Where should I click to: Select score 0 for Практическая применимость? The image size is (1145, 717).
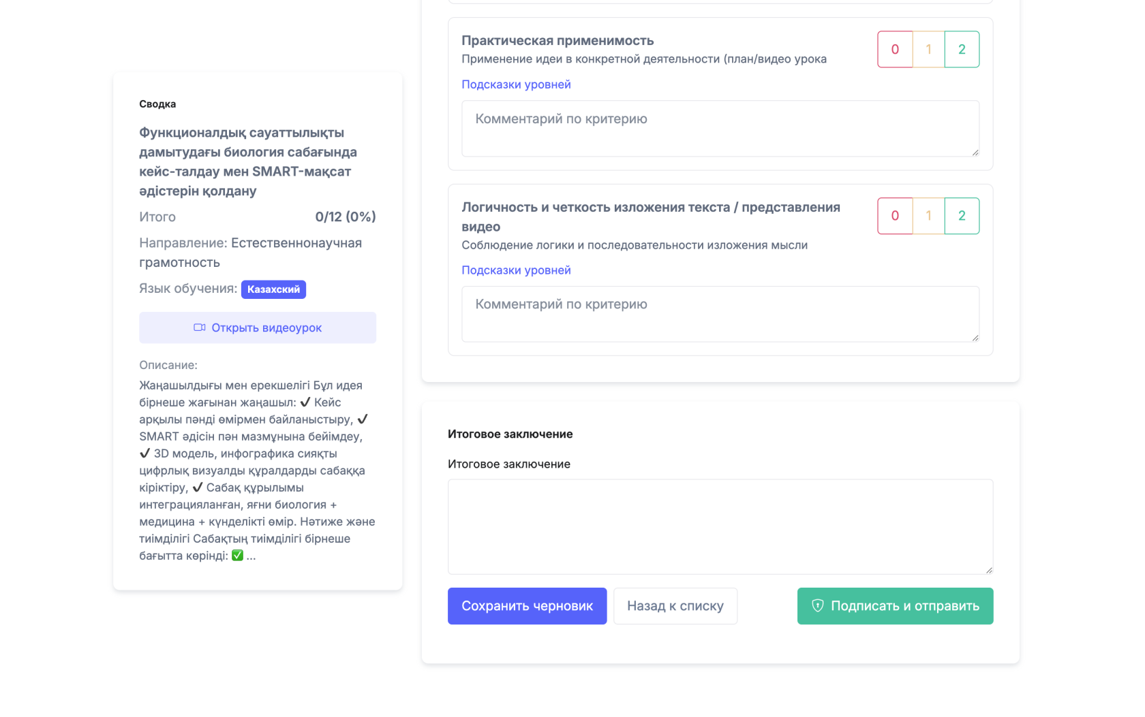coord(894,49)
